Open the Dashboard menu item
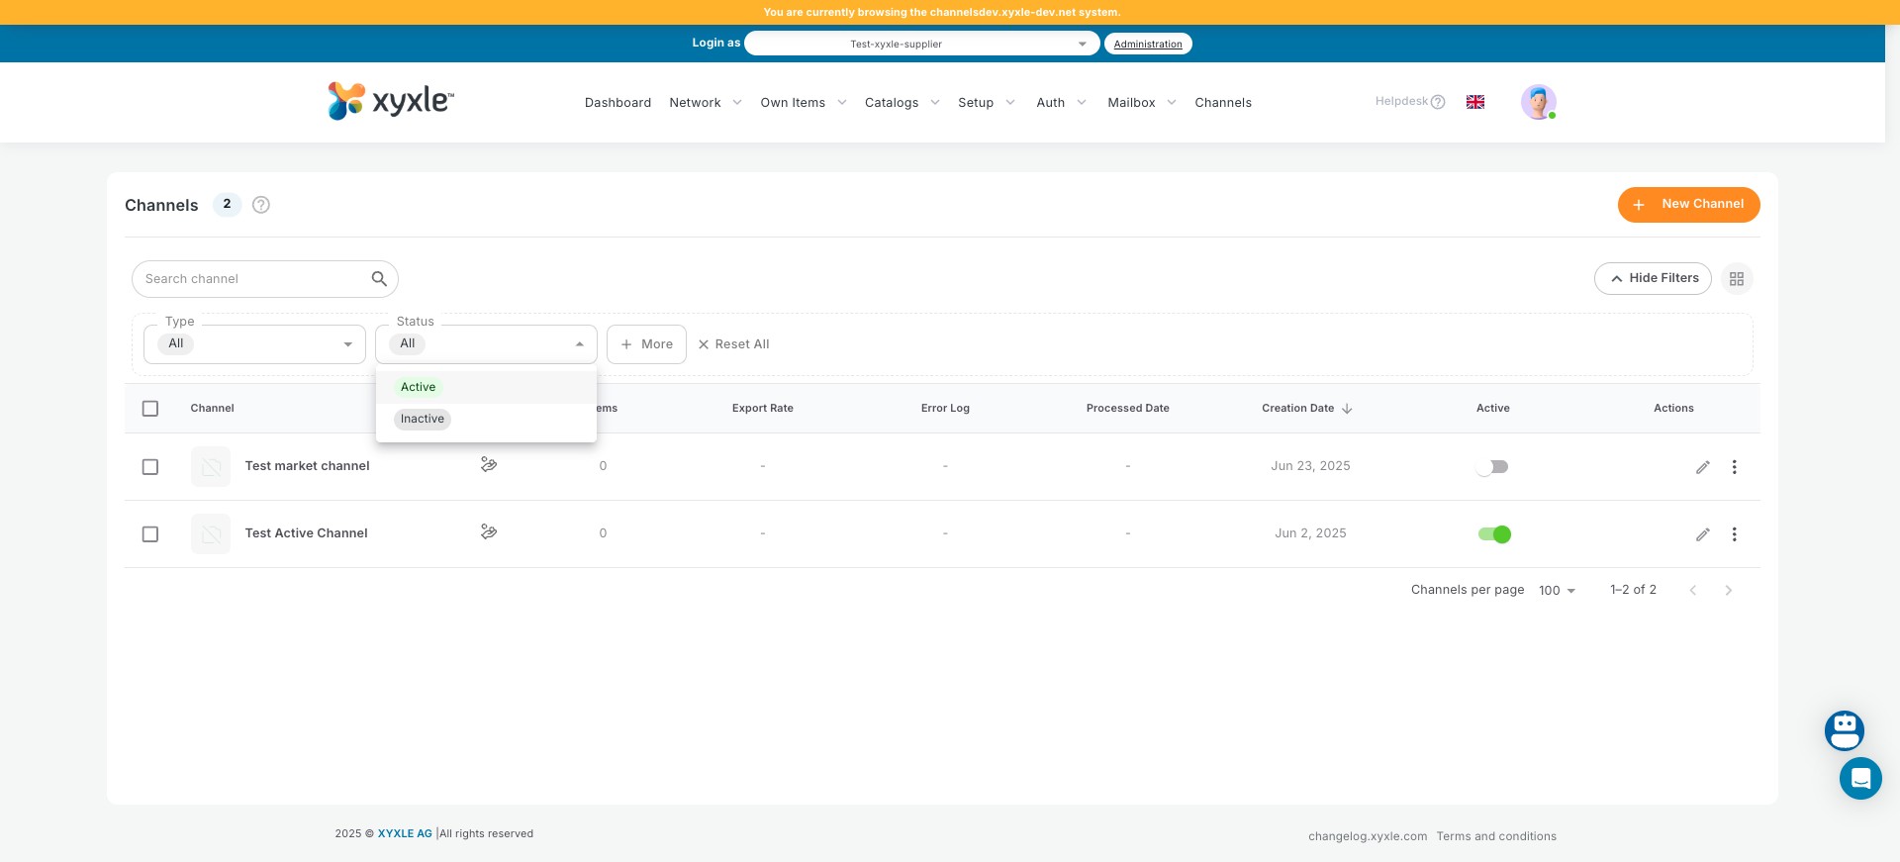This screenshot has height=862, width=1900. pyautogui.click(x=617, y=103)
